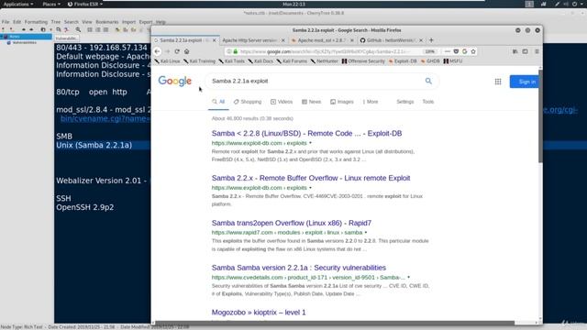Image resolution: width=587 pixels, height=330 pixels.
Task: Click CherryTree go-forward node arrow
Action: click(x=31, y=29)
